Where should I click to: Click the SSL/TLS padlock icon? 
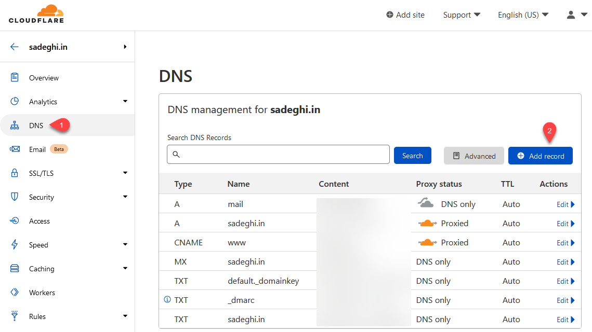(15, 173)
